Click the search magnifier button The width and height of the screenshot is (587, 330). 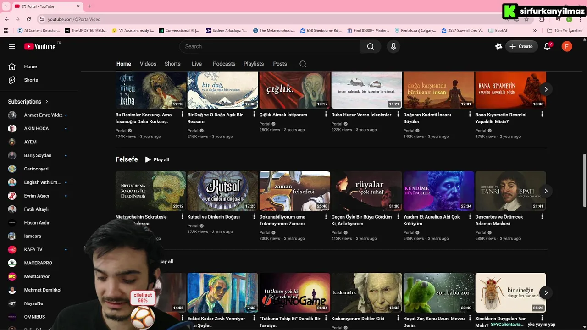pos(371,46)
